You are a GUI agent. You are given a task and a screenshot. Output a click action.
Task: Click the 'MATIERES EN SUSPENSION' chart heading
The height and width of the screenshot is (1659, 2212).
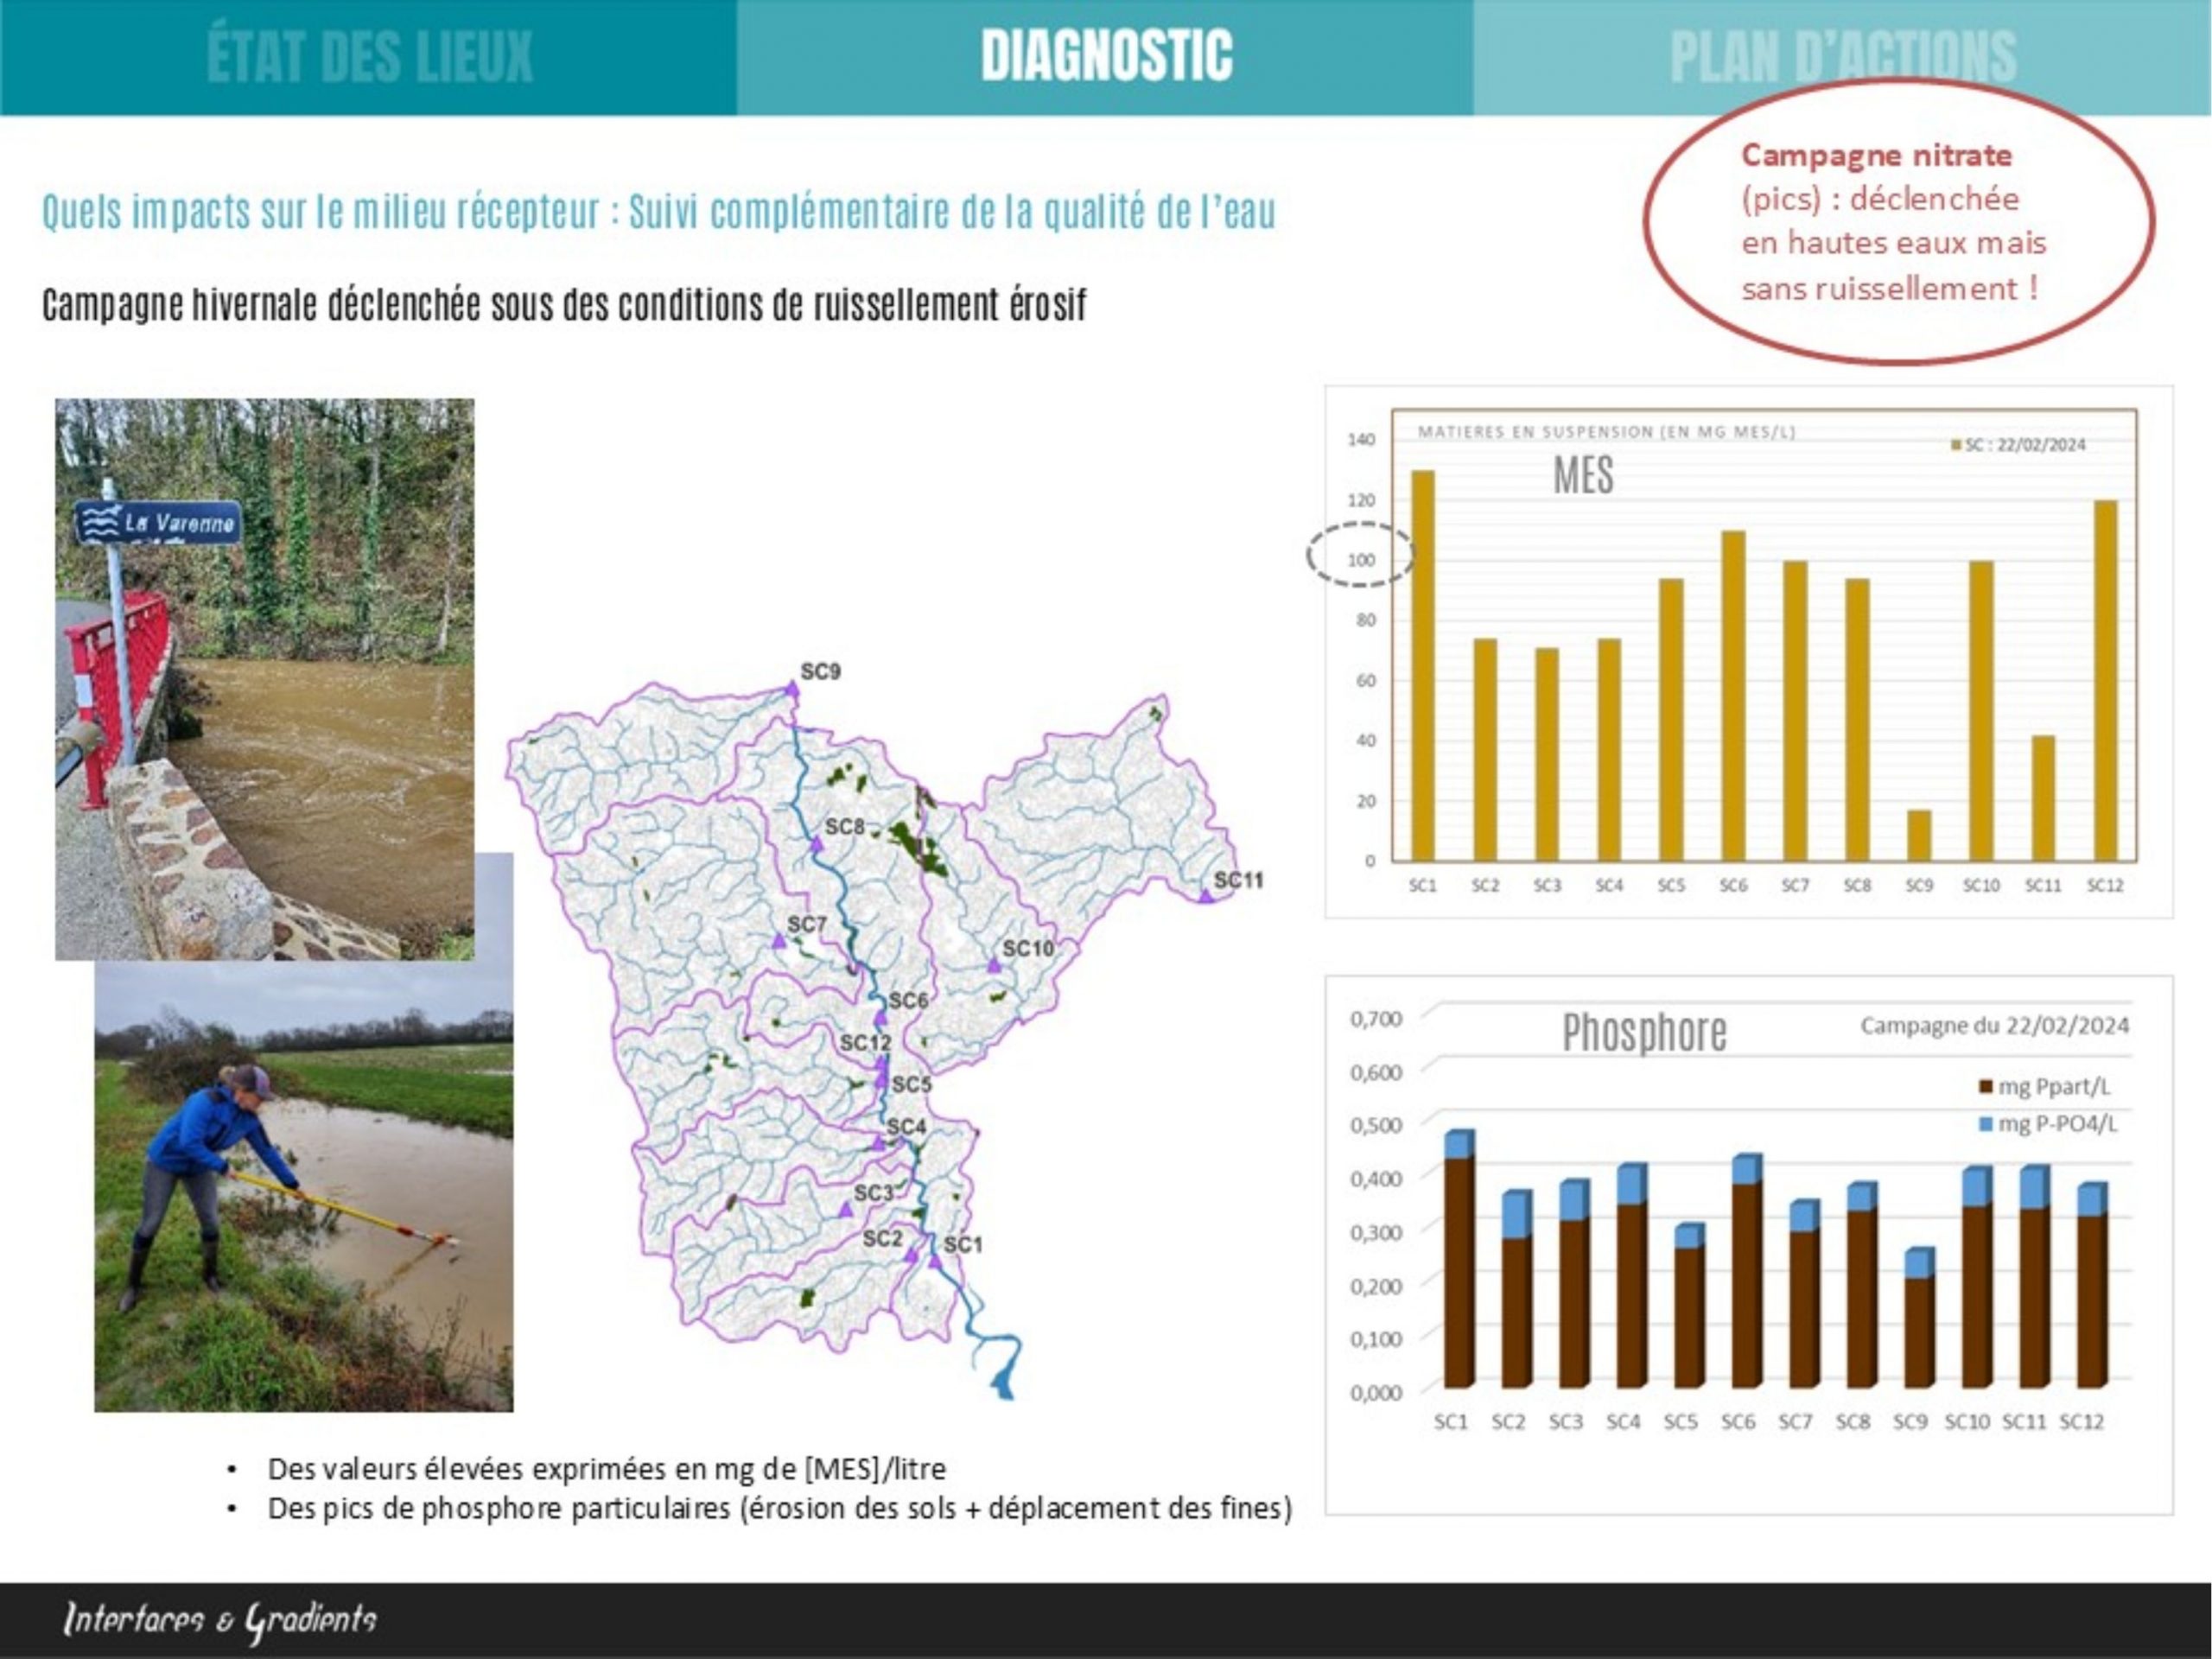pos(1607,432)
